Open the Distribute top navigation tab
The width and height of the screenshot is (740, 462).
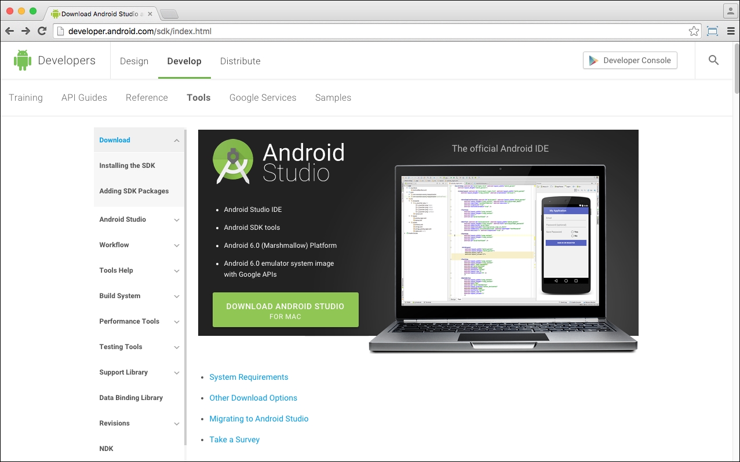point(240,61)
